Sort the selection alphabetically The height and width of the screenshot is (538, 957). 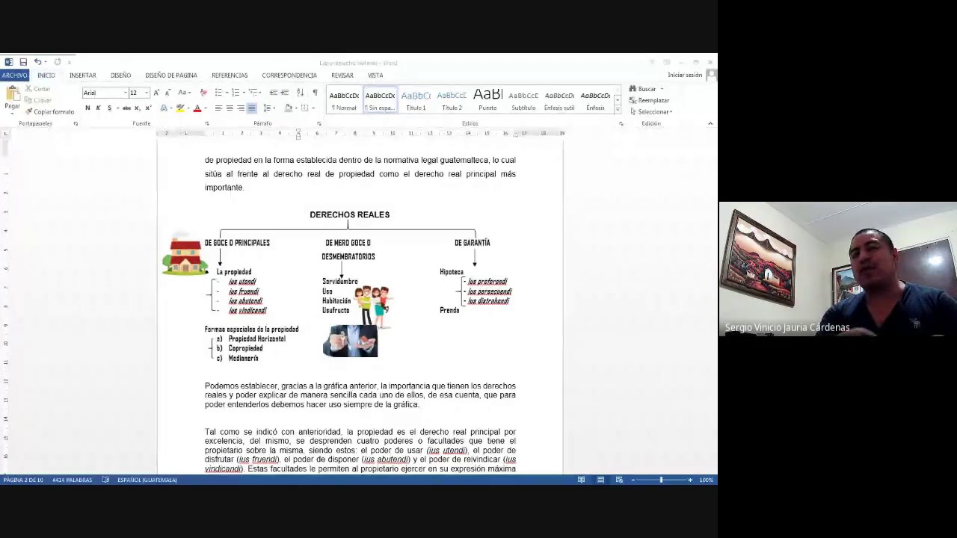(x=300, y=93)
